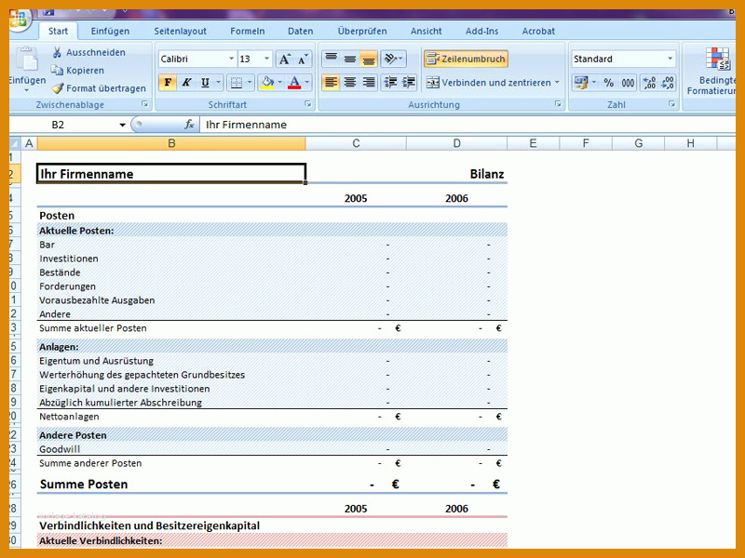
Task: Toggle underline U button
Action: [x=205, y=83]
